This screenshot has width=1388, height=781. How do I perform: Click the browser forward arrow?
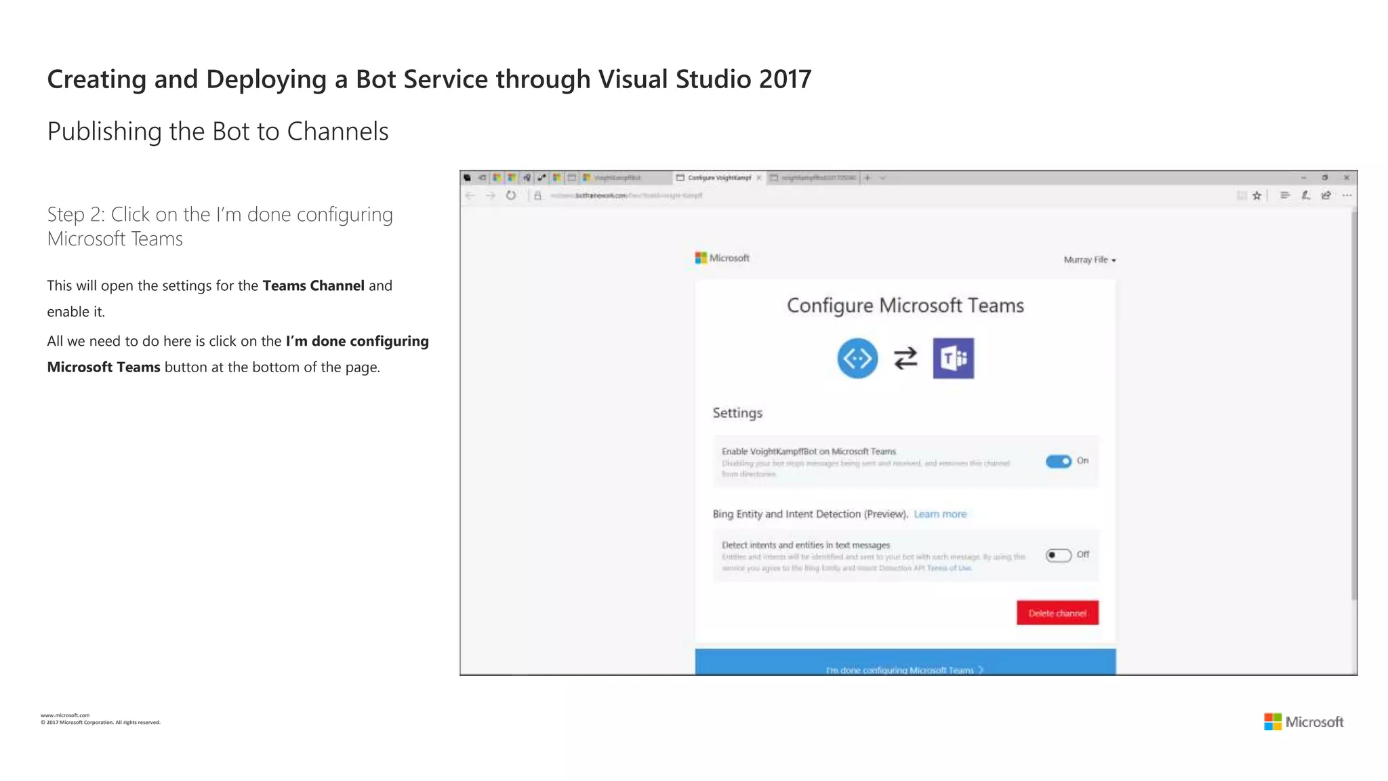click(491, 195)
